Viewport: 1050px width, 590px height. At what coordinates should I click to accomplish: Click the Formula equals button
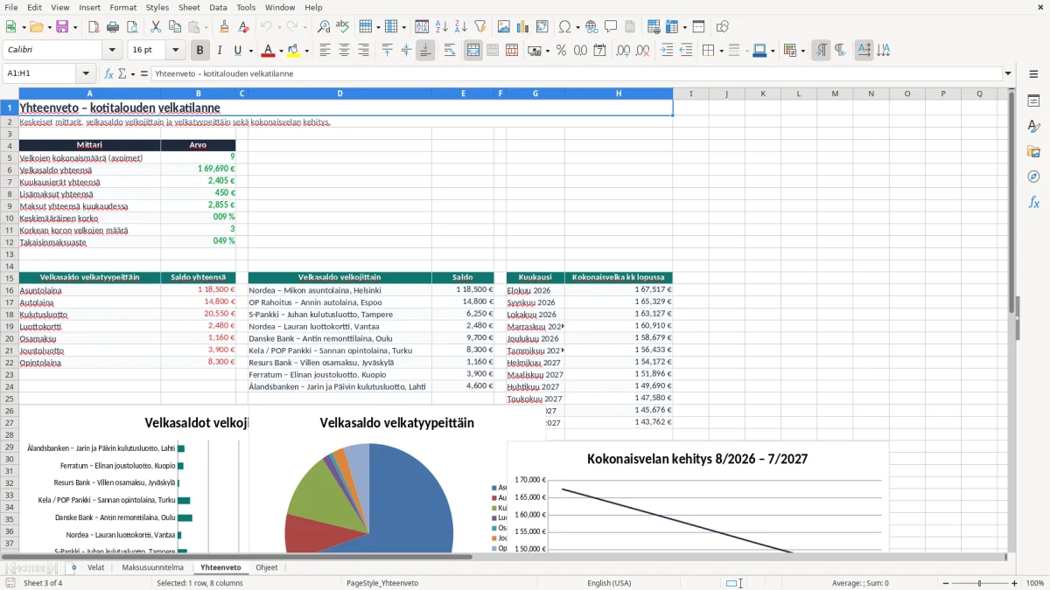(x=143, y=74)
